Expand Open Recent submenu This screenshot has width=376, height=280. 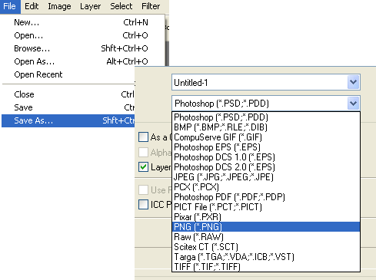tap(68, 74)
